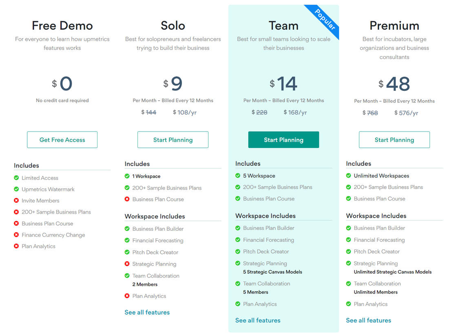Image resolution: width=452 pixels, height=335 pixels.
Task: Click green check beside Team Plan Analytics
Action: [x=238, y=304]
